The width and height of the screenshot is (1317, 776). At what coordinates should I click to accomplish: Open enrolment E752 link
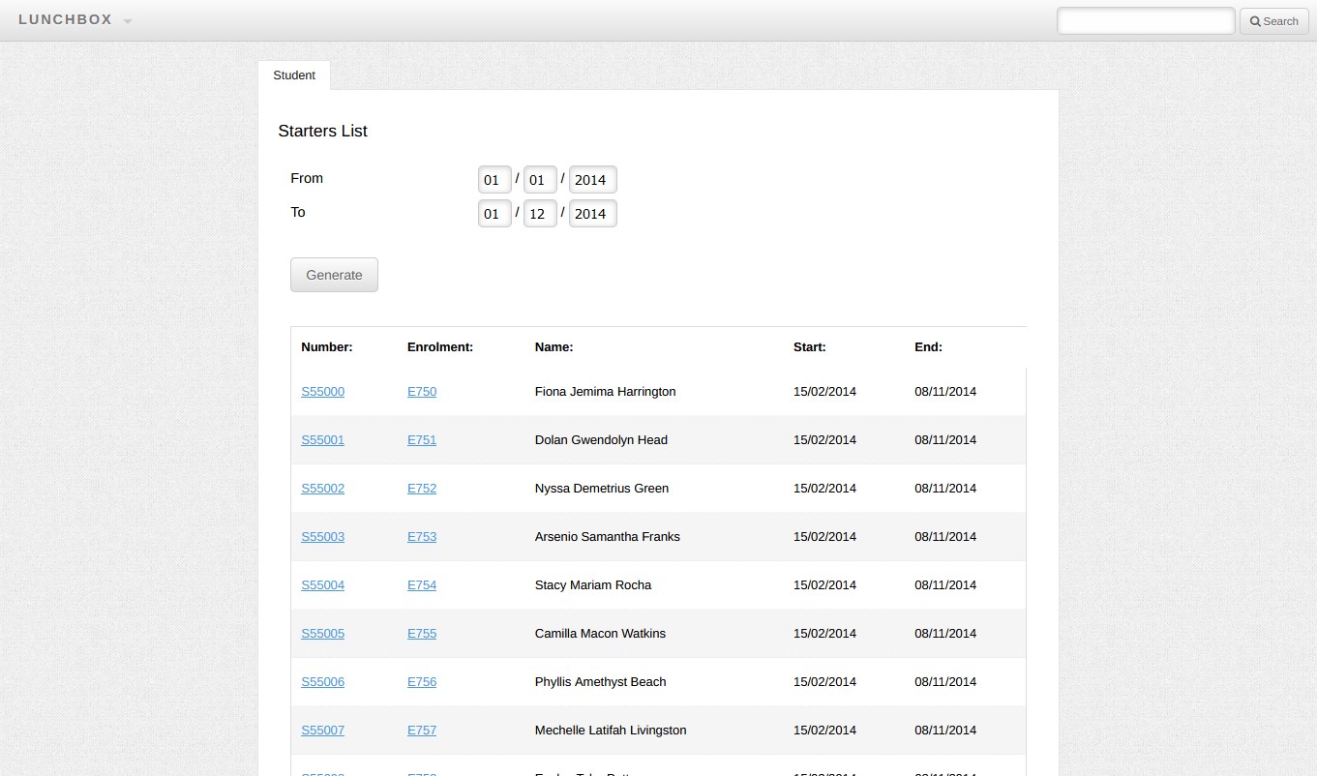(x=422, y=489)
